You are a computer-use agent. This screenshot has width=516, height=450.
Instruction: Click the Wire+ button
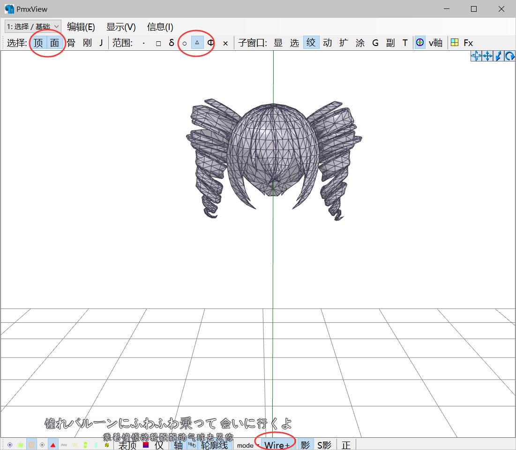277,445
